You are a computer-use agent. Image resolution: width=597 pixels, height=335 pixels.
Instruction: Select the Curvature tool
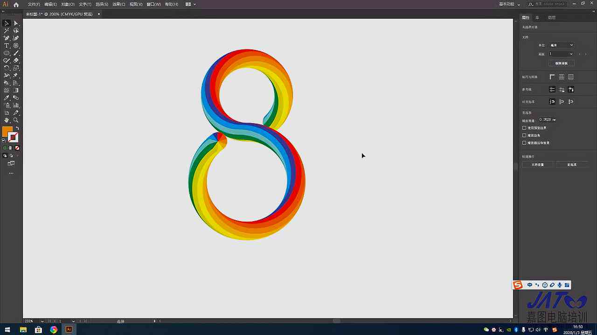tap(16, 38)
